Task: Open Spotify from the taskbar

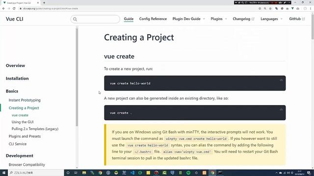Action: 188,173
